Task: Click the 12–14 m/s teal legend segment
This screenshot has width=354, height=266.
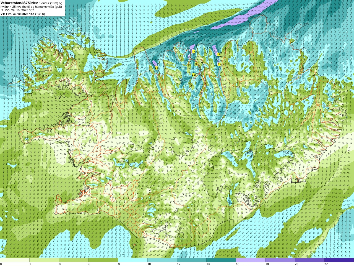Action: click(x=192, y=260)
